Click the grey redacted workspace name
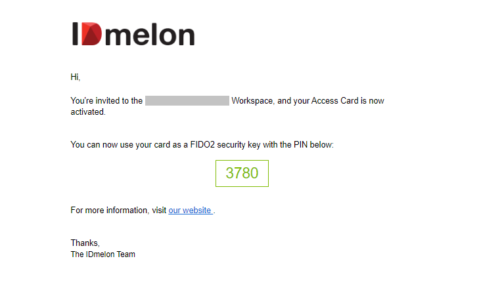This screenshot has width=502, height=282. pyautogui.click(x=187, y=100)
